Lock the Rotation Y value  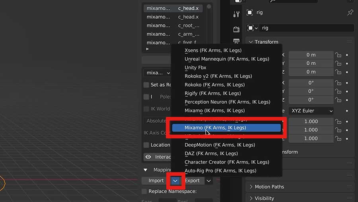point(338,91)
